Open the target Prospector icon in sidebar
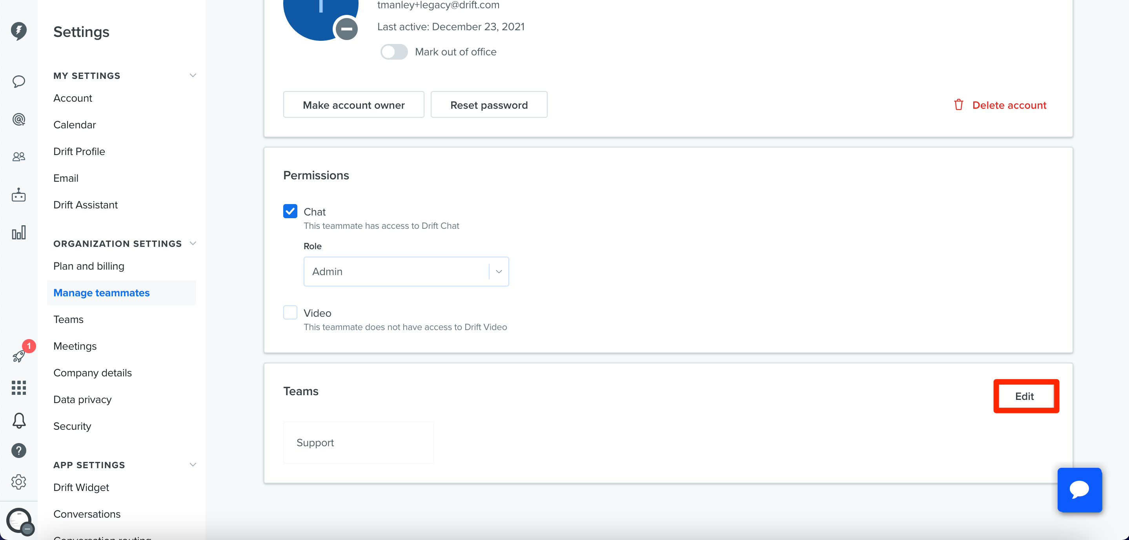 pos(18,119)
